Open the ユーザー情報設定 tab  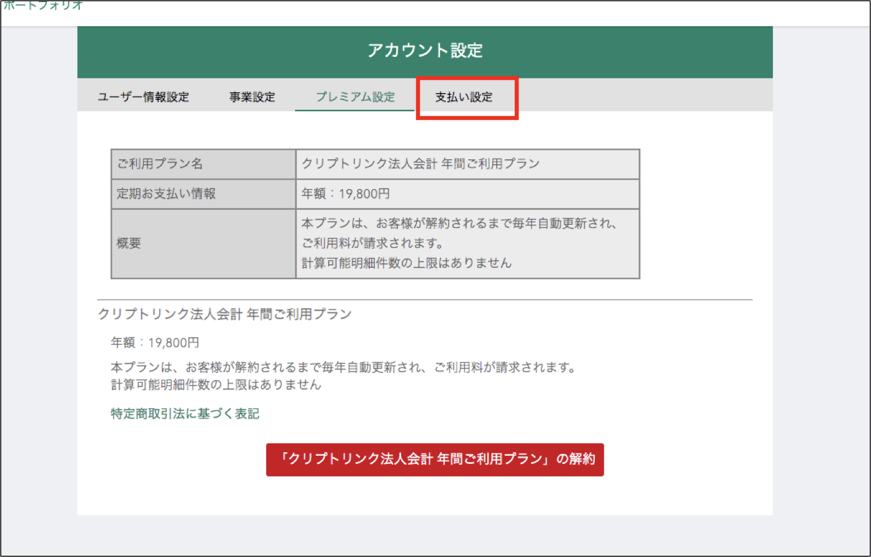click(x=143, y=97)
